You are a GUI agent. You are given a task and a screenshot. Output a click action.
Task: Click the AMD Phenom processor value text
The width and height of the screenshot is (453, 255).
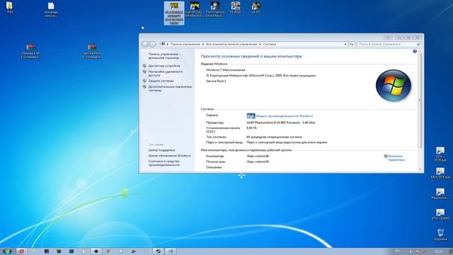[281, 123]
